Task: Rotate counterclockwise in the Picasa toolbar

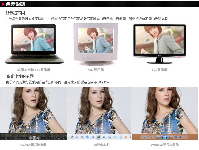Action: click(x=55, y=138)
